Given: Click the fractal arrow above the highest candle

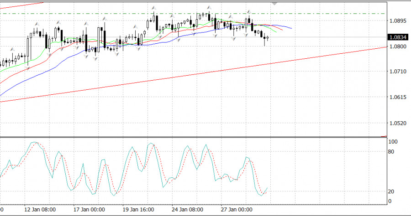Looking at the screenshot, I should click(x=154, y=8).
